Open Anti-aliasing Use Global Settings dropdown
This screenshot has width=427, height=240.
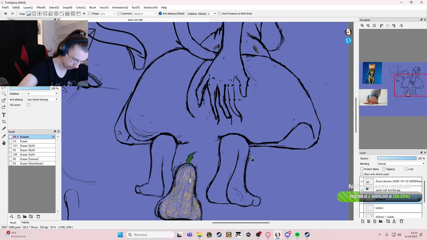tap(43, 100)
